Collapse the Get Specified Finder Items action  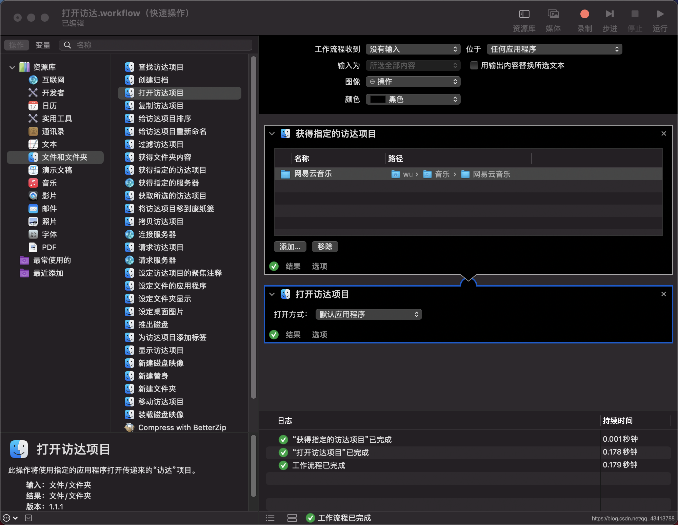coord(272,134)
